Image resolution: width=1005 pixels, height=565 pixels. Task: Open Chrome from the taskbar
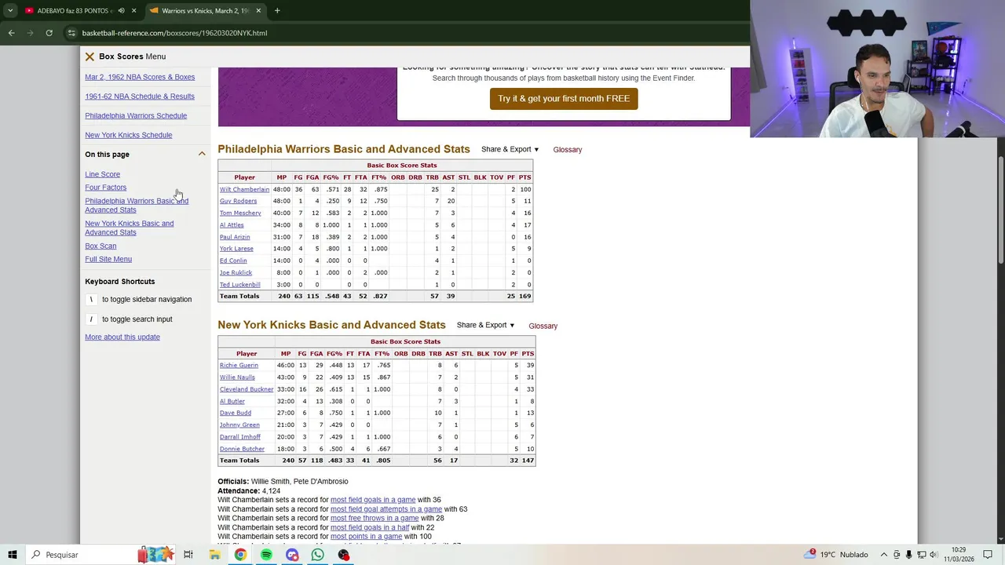coord(240,555)
